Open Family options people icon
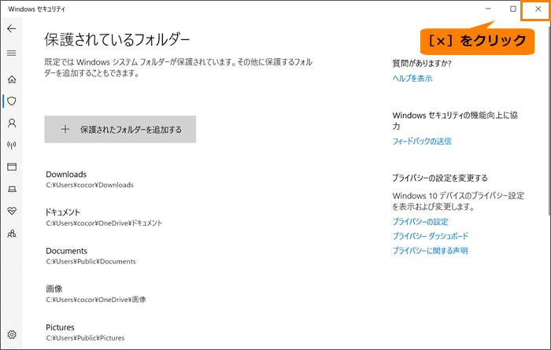Viewport: 551px width, 350px height. click(12, 234)
